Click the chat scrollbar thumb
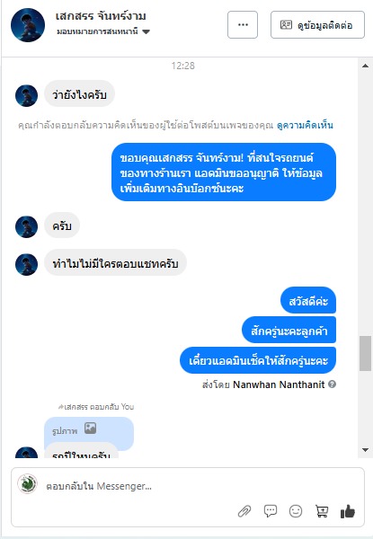Image resolution: width=373 pixels, height=539 pixels. click(365, 353)
